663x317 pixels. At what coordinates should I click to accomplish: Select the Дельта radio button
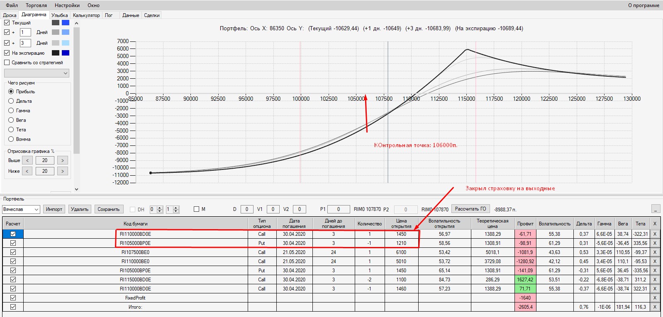point(11,101)
